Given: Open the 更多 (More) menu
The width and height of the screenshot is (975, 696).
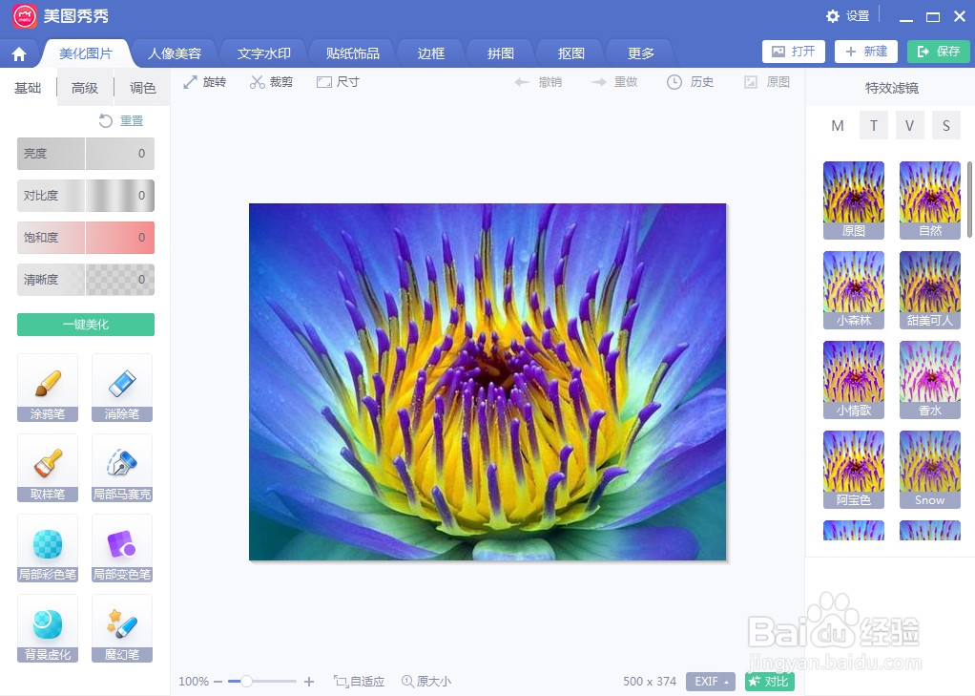Looking at the screenshot, I should [638, 53].
